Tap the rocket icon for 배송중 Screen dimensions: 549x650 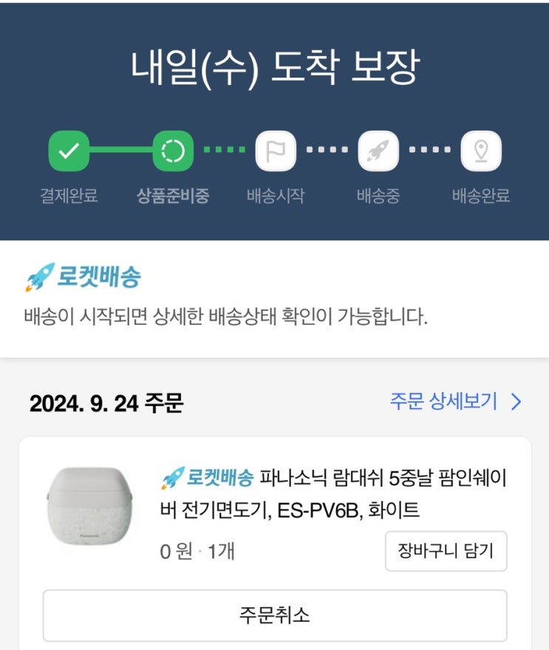(378, 151)
